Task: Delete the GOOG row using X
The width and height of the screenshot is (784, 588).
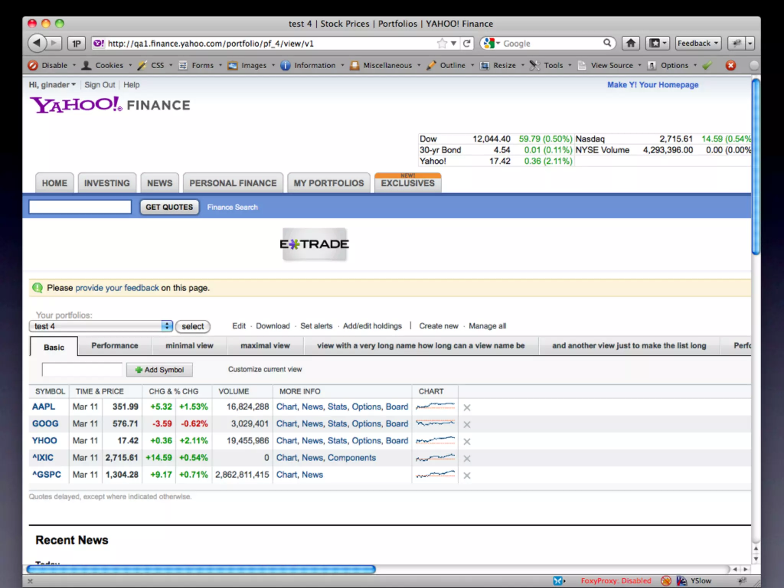Action: point(467,425)
